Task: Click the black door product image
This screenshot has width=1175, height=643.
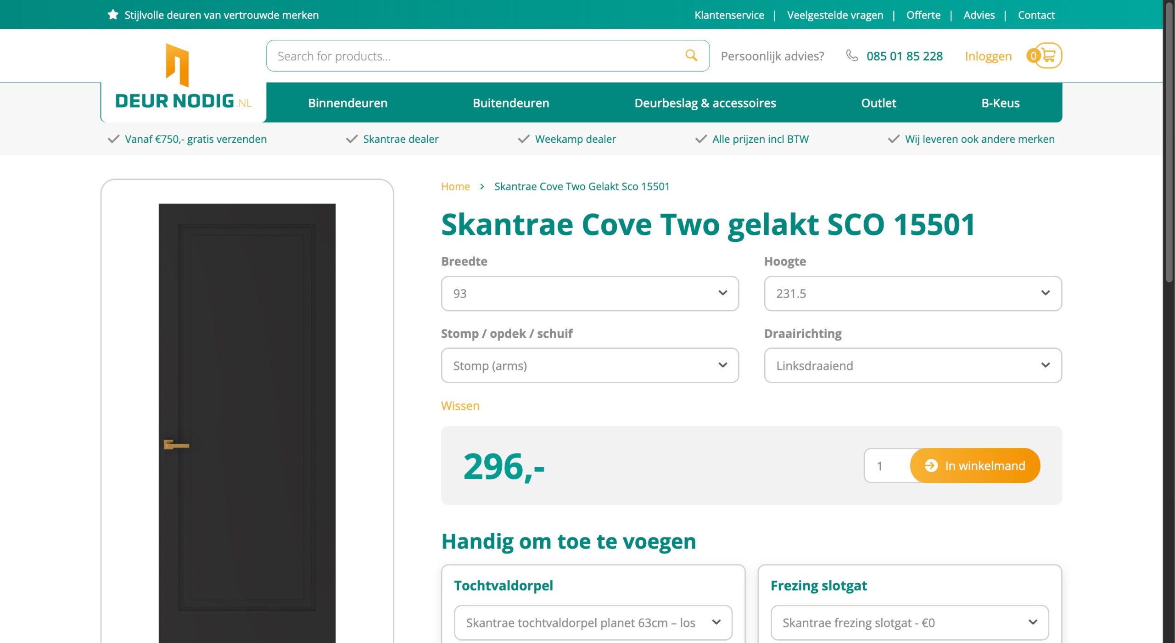Action: (247, 422)
